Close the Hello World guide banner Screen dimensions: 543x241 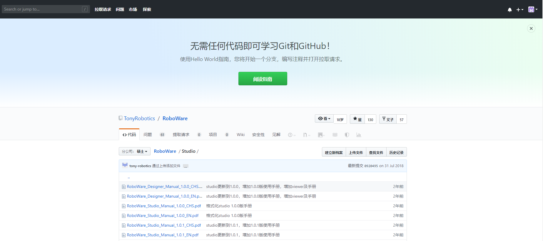(531, 28)
